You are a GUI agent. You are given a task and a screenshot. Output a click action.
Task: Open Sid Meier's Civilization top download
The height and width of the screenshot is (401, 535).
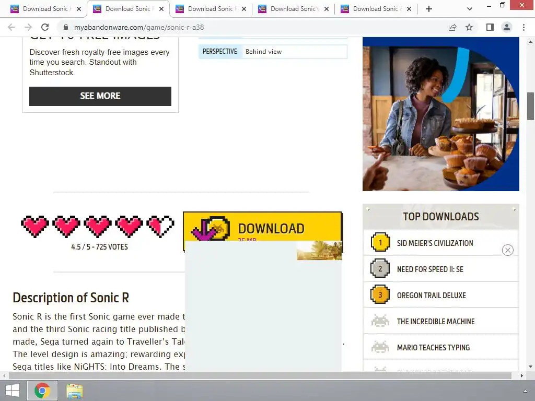[x=435, y=243]
